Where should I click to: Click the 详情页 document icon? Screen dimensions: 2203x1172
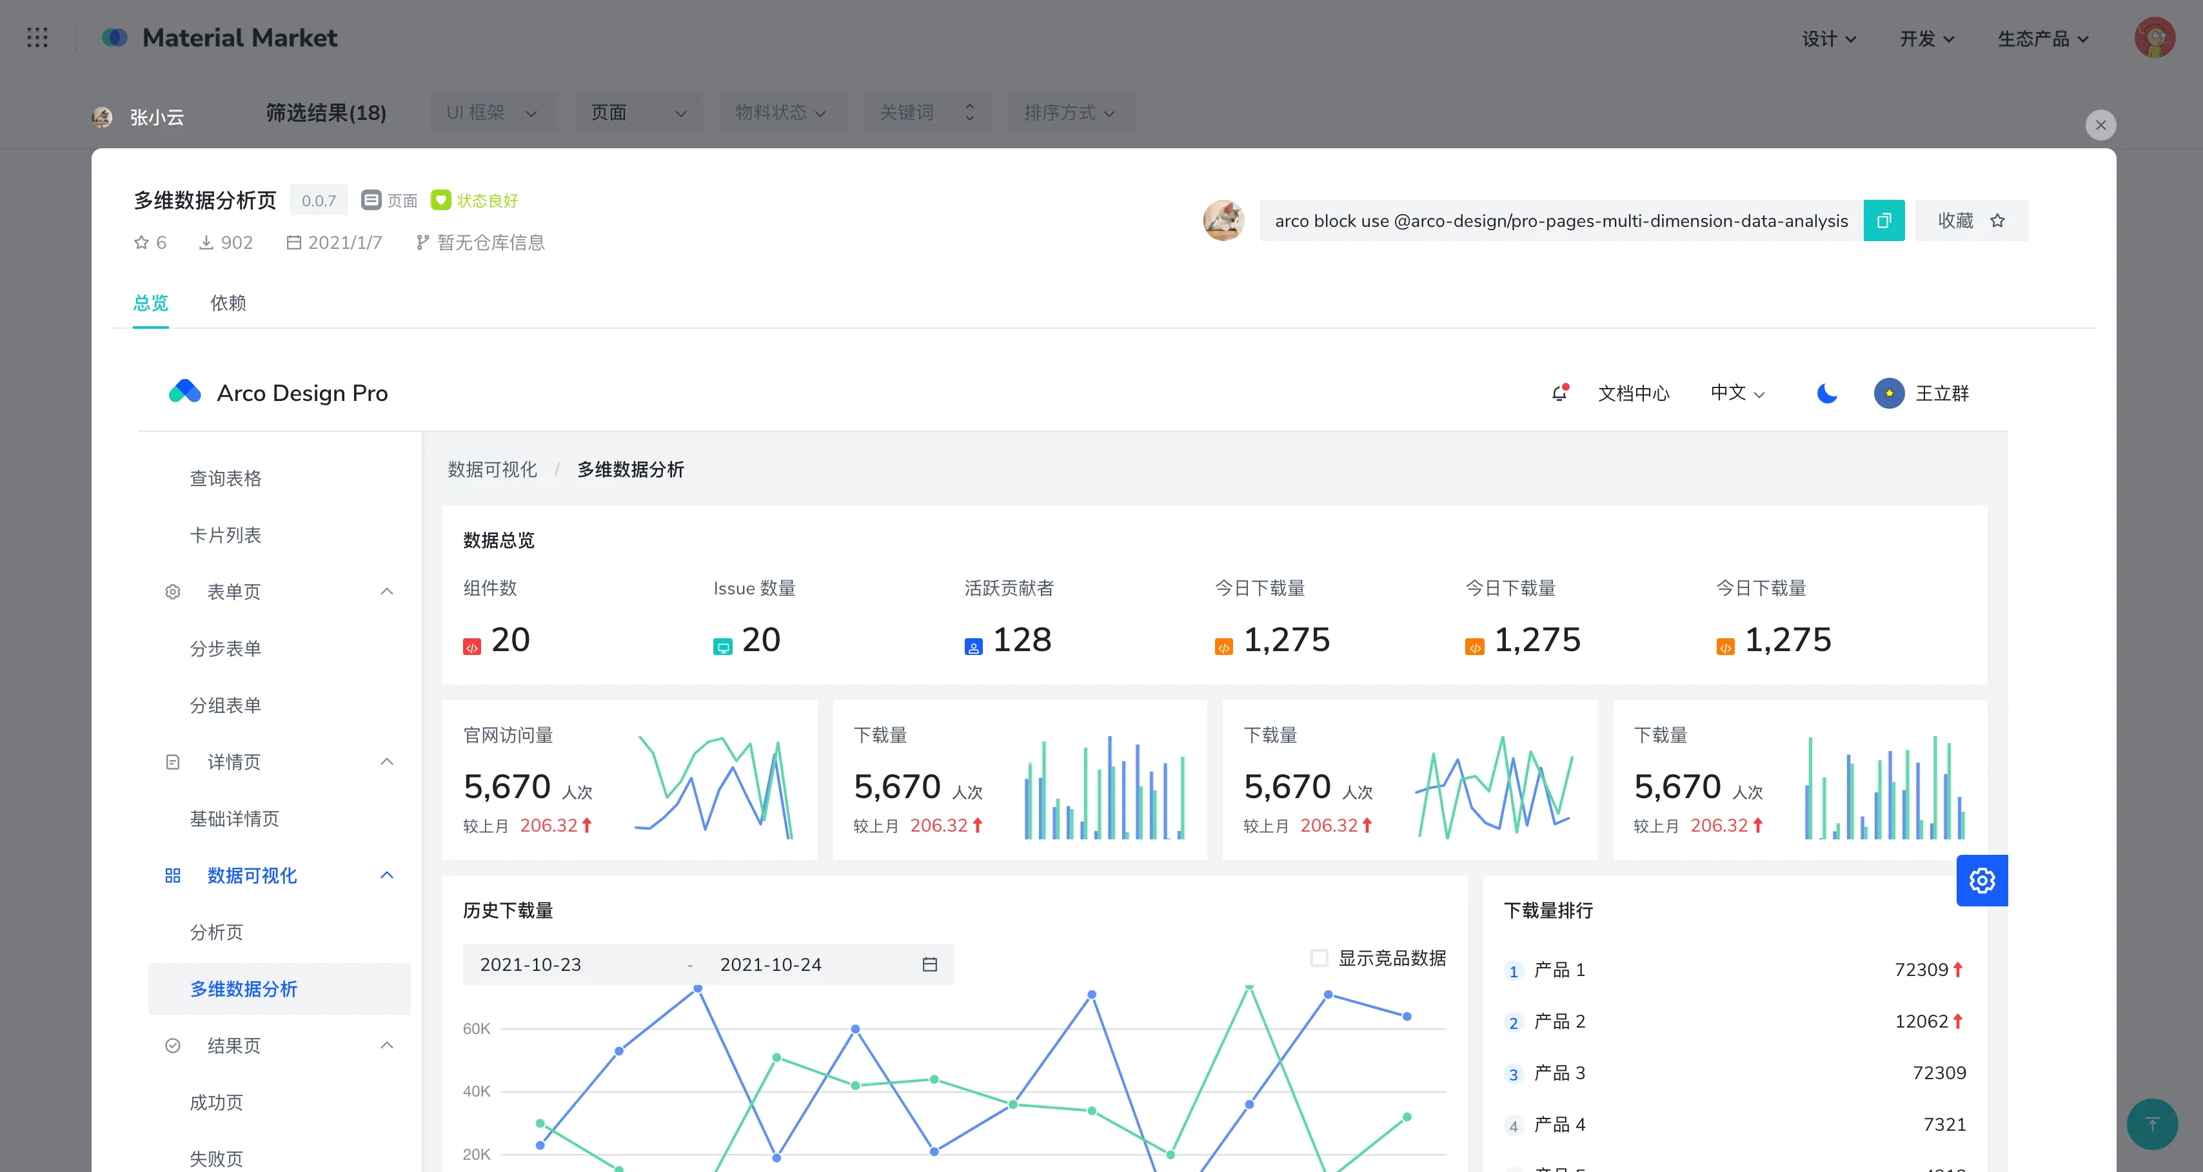pos(173,762)
